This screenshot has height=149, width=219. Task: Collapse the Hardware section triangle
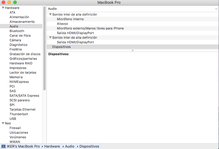pyautogui.click(x=3, y=8)
